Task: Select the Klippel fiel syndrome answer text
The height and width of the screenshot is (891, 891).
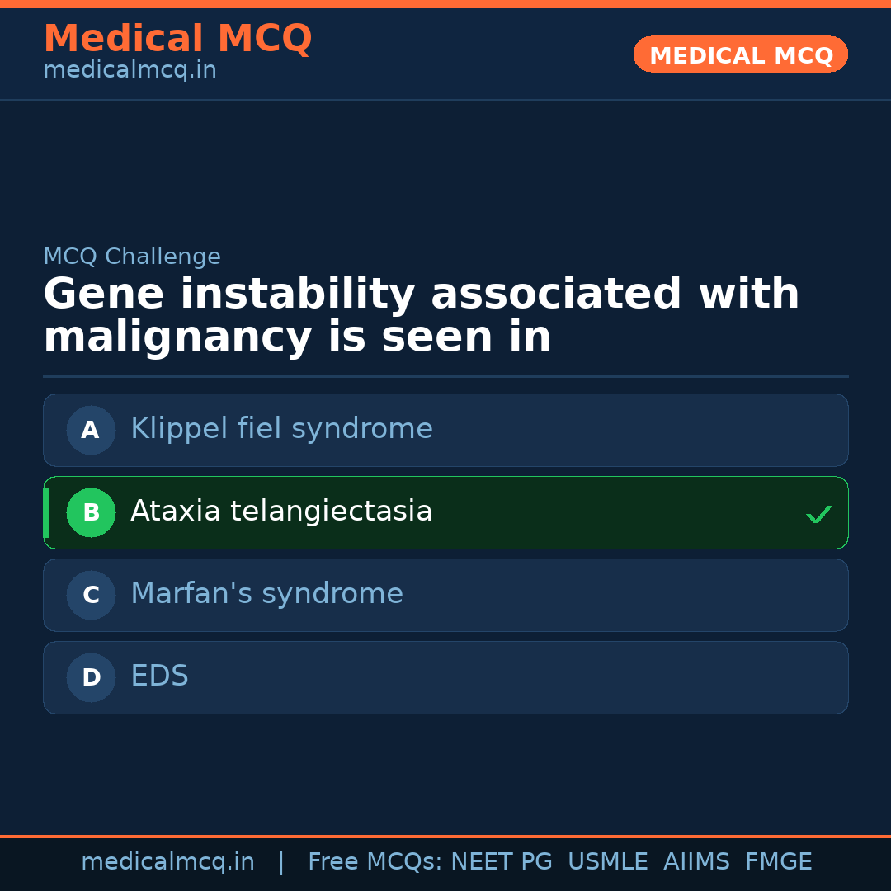Action: click(281, 429)
